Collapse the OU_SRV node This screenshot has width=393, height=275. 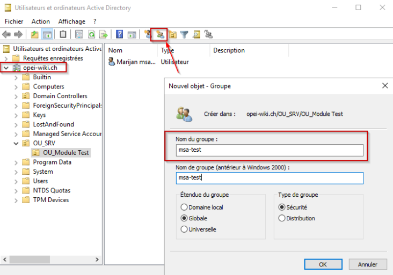[x=16, y=143]
